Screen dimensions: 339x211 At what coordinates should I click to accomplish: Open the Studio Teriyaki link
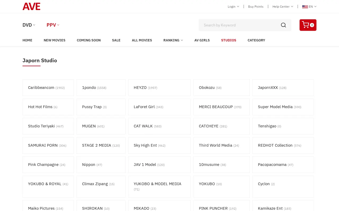48,126
